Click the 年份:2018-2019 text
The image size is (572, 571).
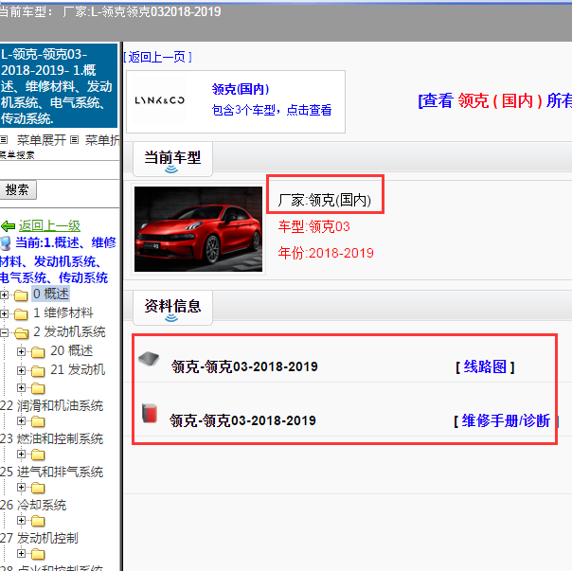pyautogui.click(x=326, y=253)
